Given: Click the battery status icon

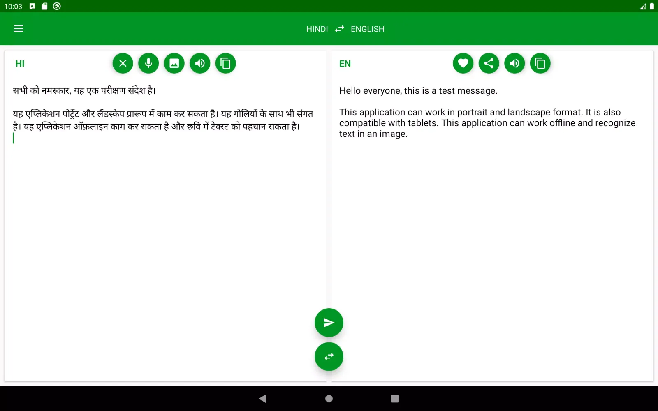Looking at the screenshot, I should click(x=652, y=6).
